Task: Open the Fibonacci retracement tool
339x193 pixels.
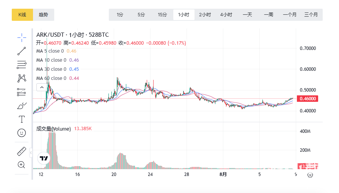Action: pos(22,65)
